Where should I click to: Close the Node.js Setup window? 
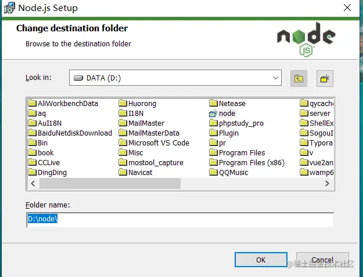click(347, 8)
